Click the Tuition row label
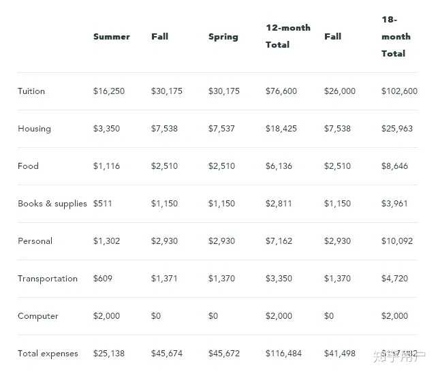Viewport: 438px width, 372px height. tap(31, 91)
